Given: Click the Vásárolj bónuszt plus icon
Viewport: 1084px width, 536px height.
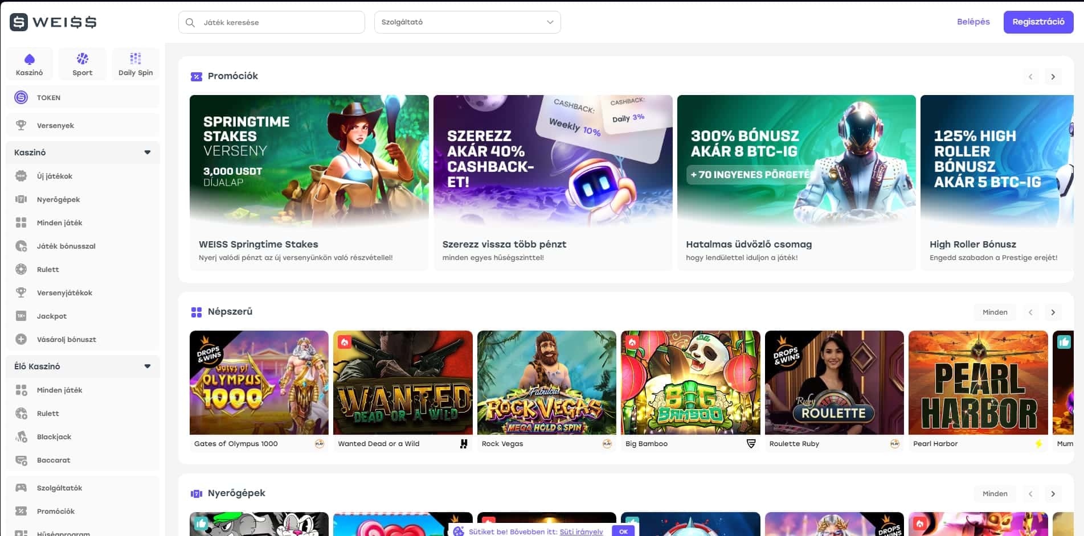Looking at the screenshot, I should [22, 339].
